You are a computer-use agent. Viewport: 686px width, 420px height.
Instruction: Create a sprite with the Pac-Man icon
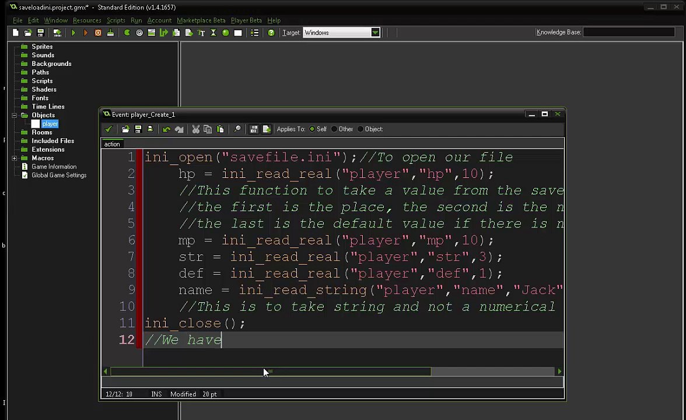pos(127,33)
